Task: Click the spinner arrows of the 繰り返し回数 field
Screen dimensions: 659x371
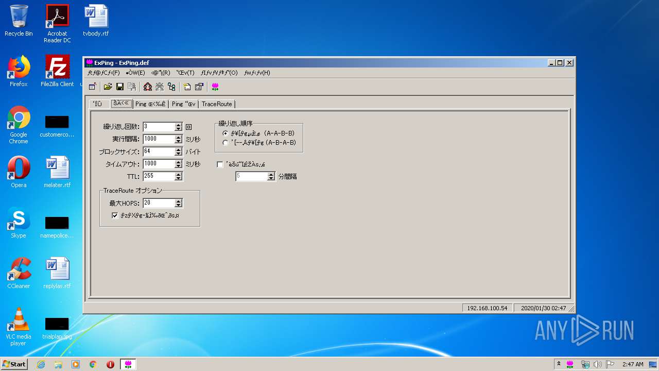Action: [x=179, y=126]
